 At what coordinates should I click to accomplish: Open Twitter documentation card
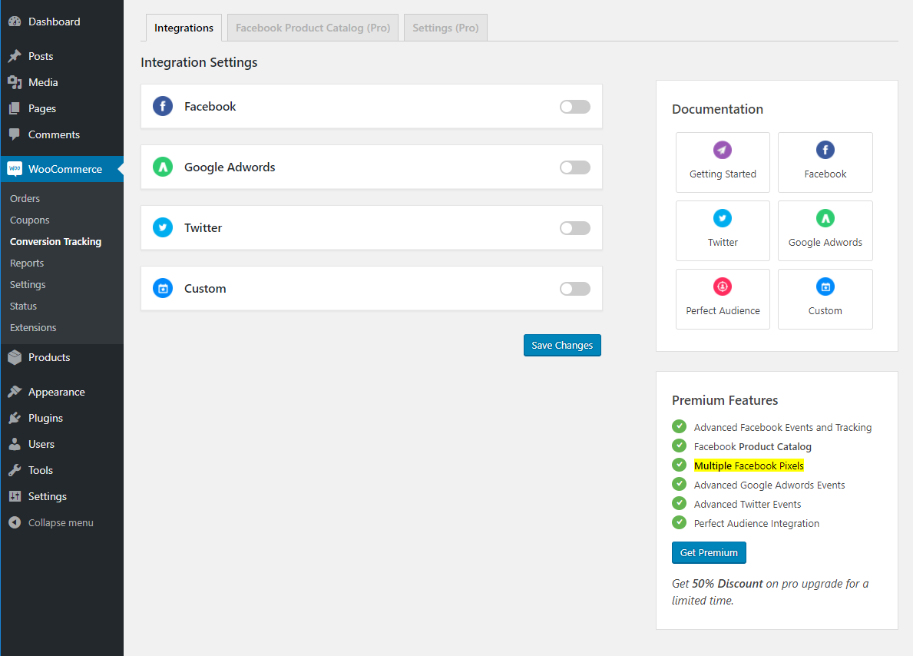click(x=723, y=230)
